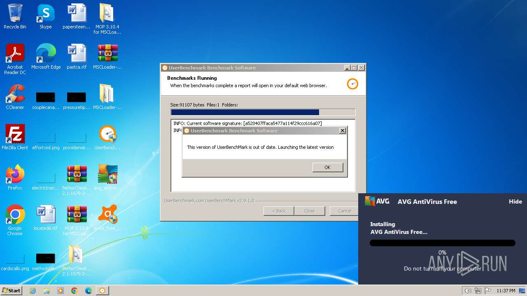527x296 pixels.
Task: Run the UserBench desktop executable
Action: pos(107,137)
